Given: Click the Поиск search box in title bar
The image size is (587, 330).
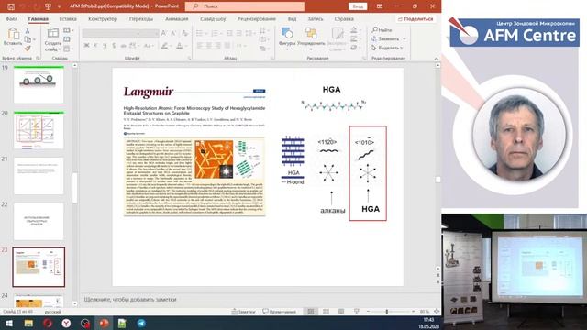Looking at the screenshot, I should (245, 6).
